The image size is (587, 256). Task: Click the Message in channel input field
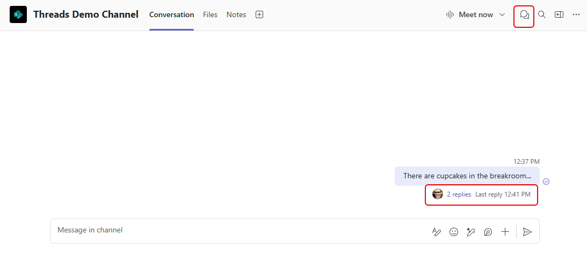(236, 231)
